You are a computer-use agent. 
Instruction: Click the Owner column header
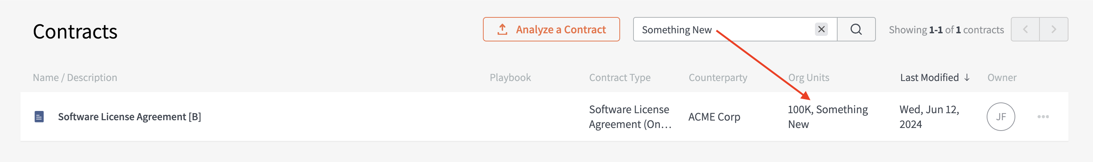pos(1001,78)
